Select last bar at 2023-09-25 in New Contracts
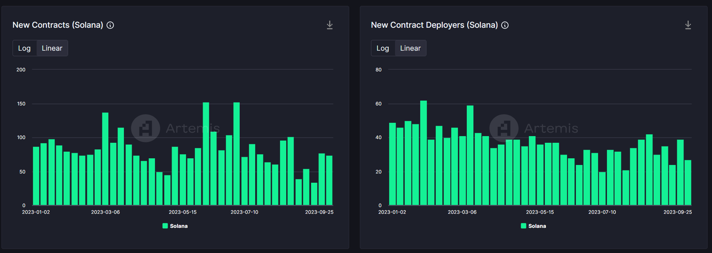This screenshot has width=712, height=253. pyautogui.click(x=329, y=181)
